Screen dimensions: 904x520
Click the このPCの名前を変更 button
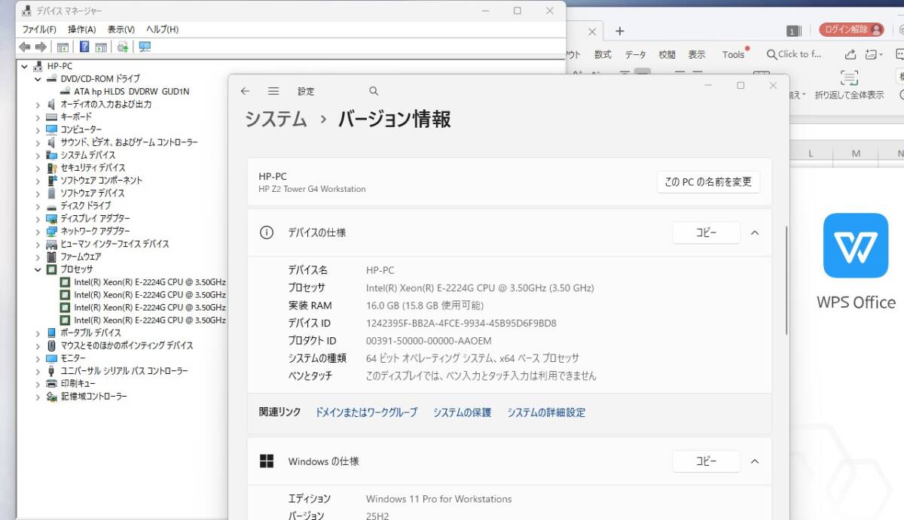(708, 181)
